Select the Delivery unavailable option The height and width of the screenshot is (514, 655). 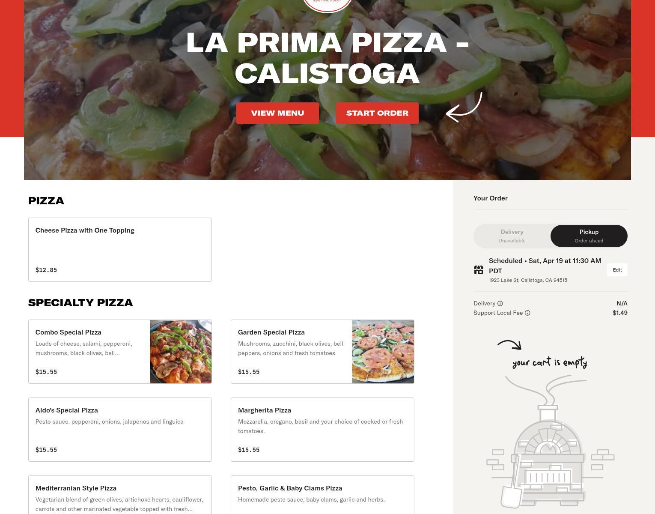point(512,236)
